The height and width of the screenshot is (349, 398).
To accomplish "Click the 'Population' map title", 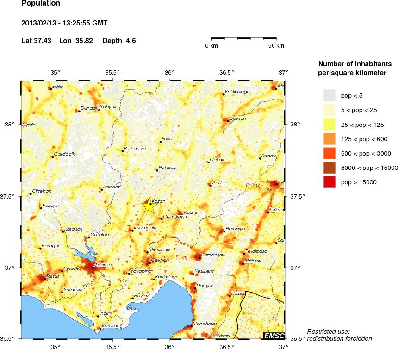I will [x=41, y=4].
